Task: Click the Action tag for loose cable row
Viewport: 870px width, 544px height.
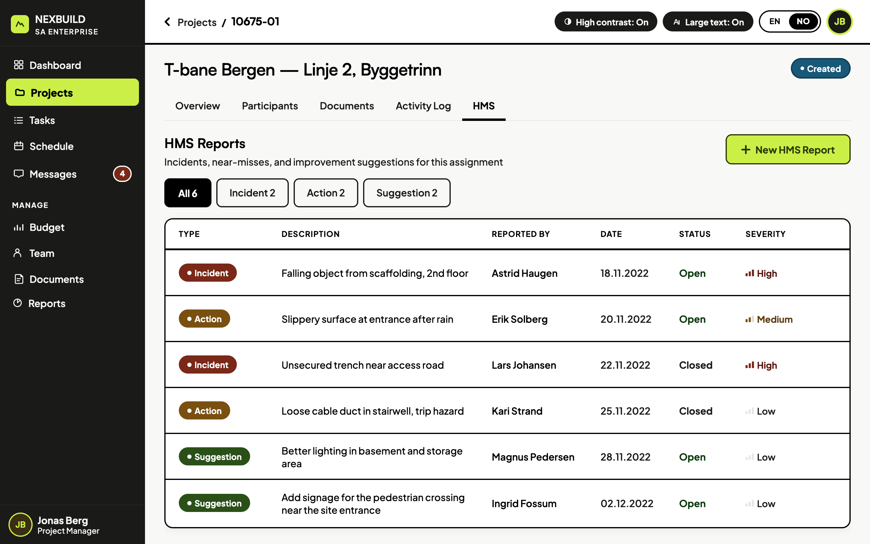Action: (x=204, y=410)
